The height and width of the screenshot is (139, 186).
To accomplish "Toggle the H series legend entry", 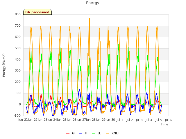I will [83, 133].
